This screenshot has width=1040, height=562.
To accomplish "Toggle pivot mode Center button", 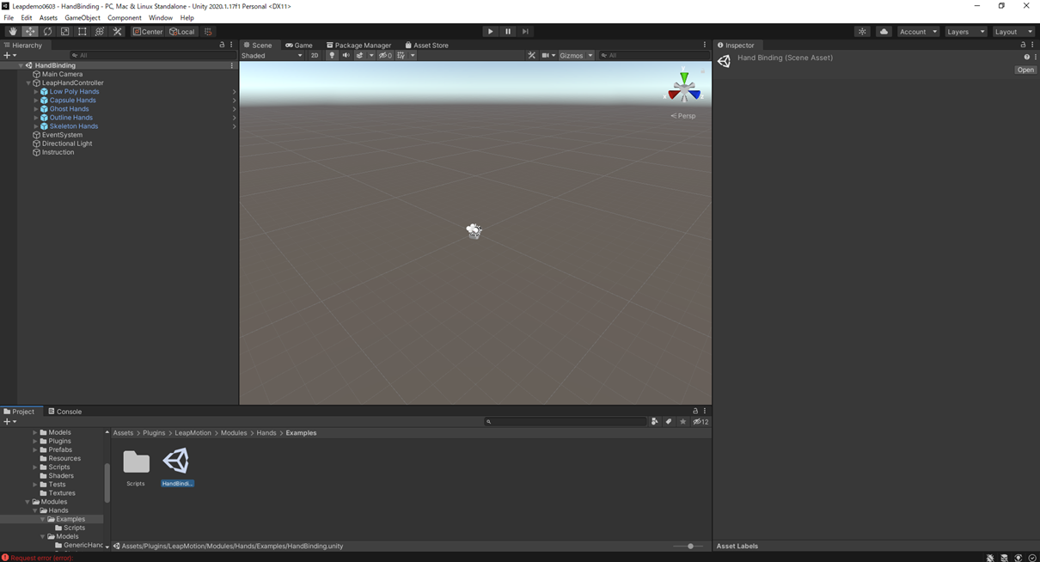I will click(148, 32).
